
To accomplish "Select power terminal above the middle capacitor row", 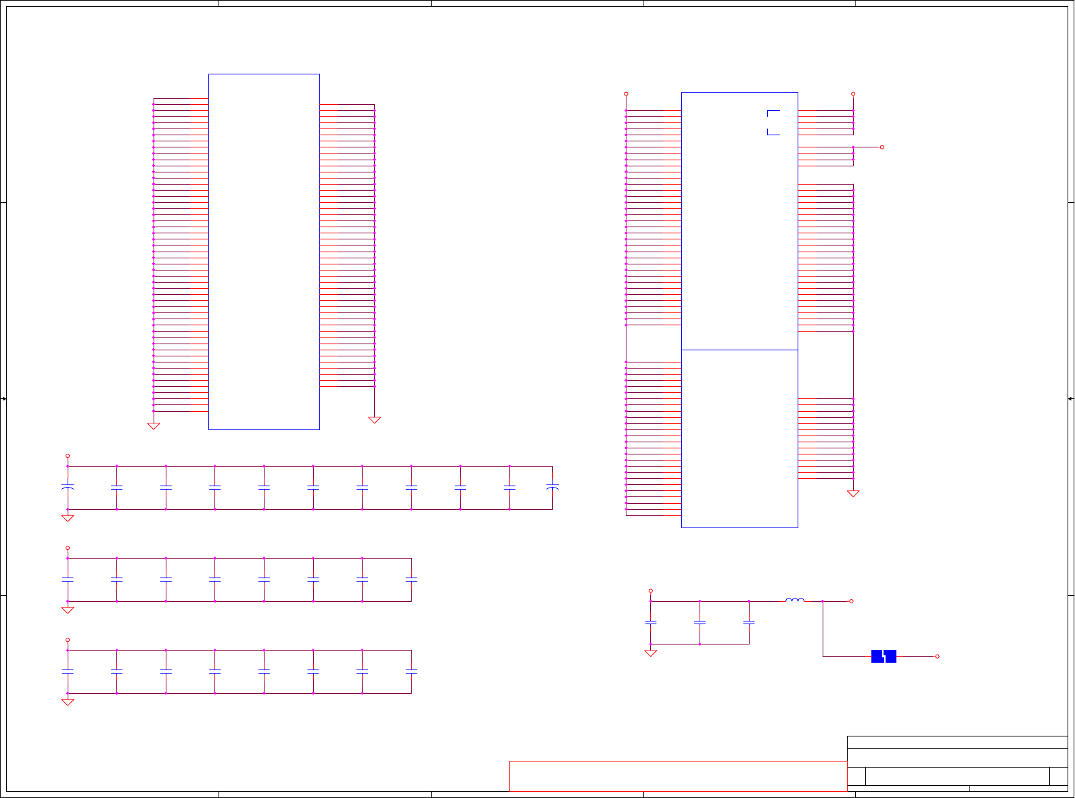I will point(68,548).
